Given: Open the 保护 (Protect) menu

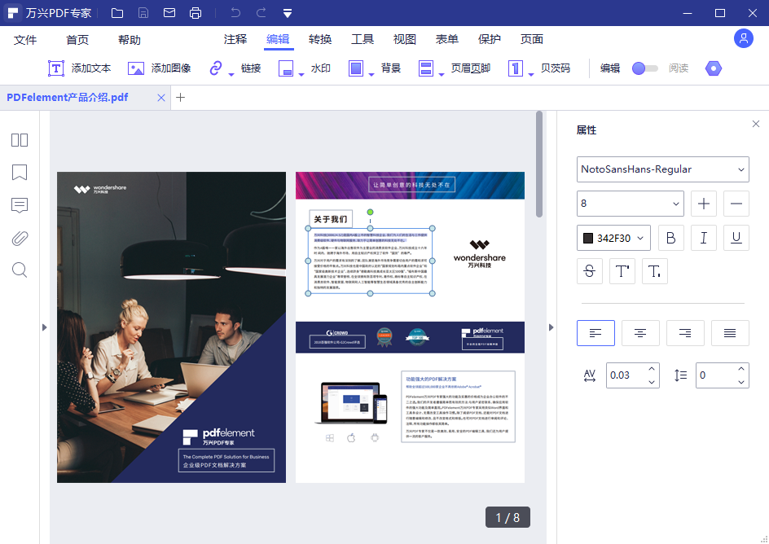Looking at the screenshot, I should tap(489, 38).
